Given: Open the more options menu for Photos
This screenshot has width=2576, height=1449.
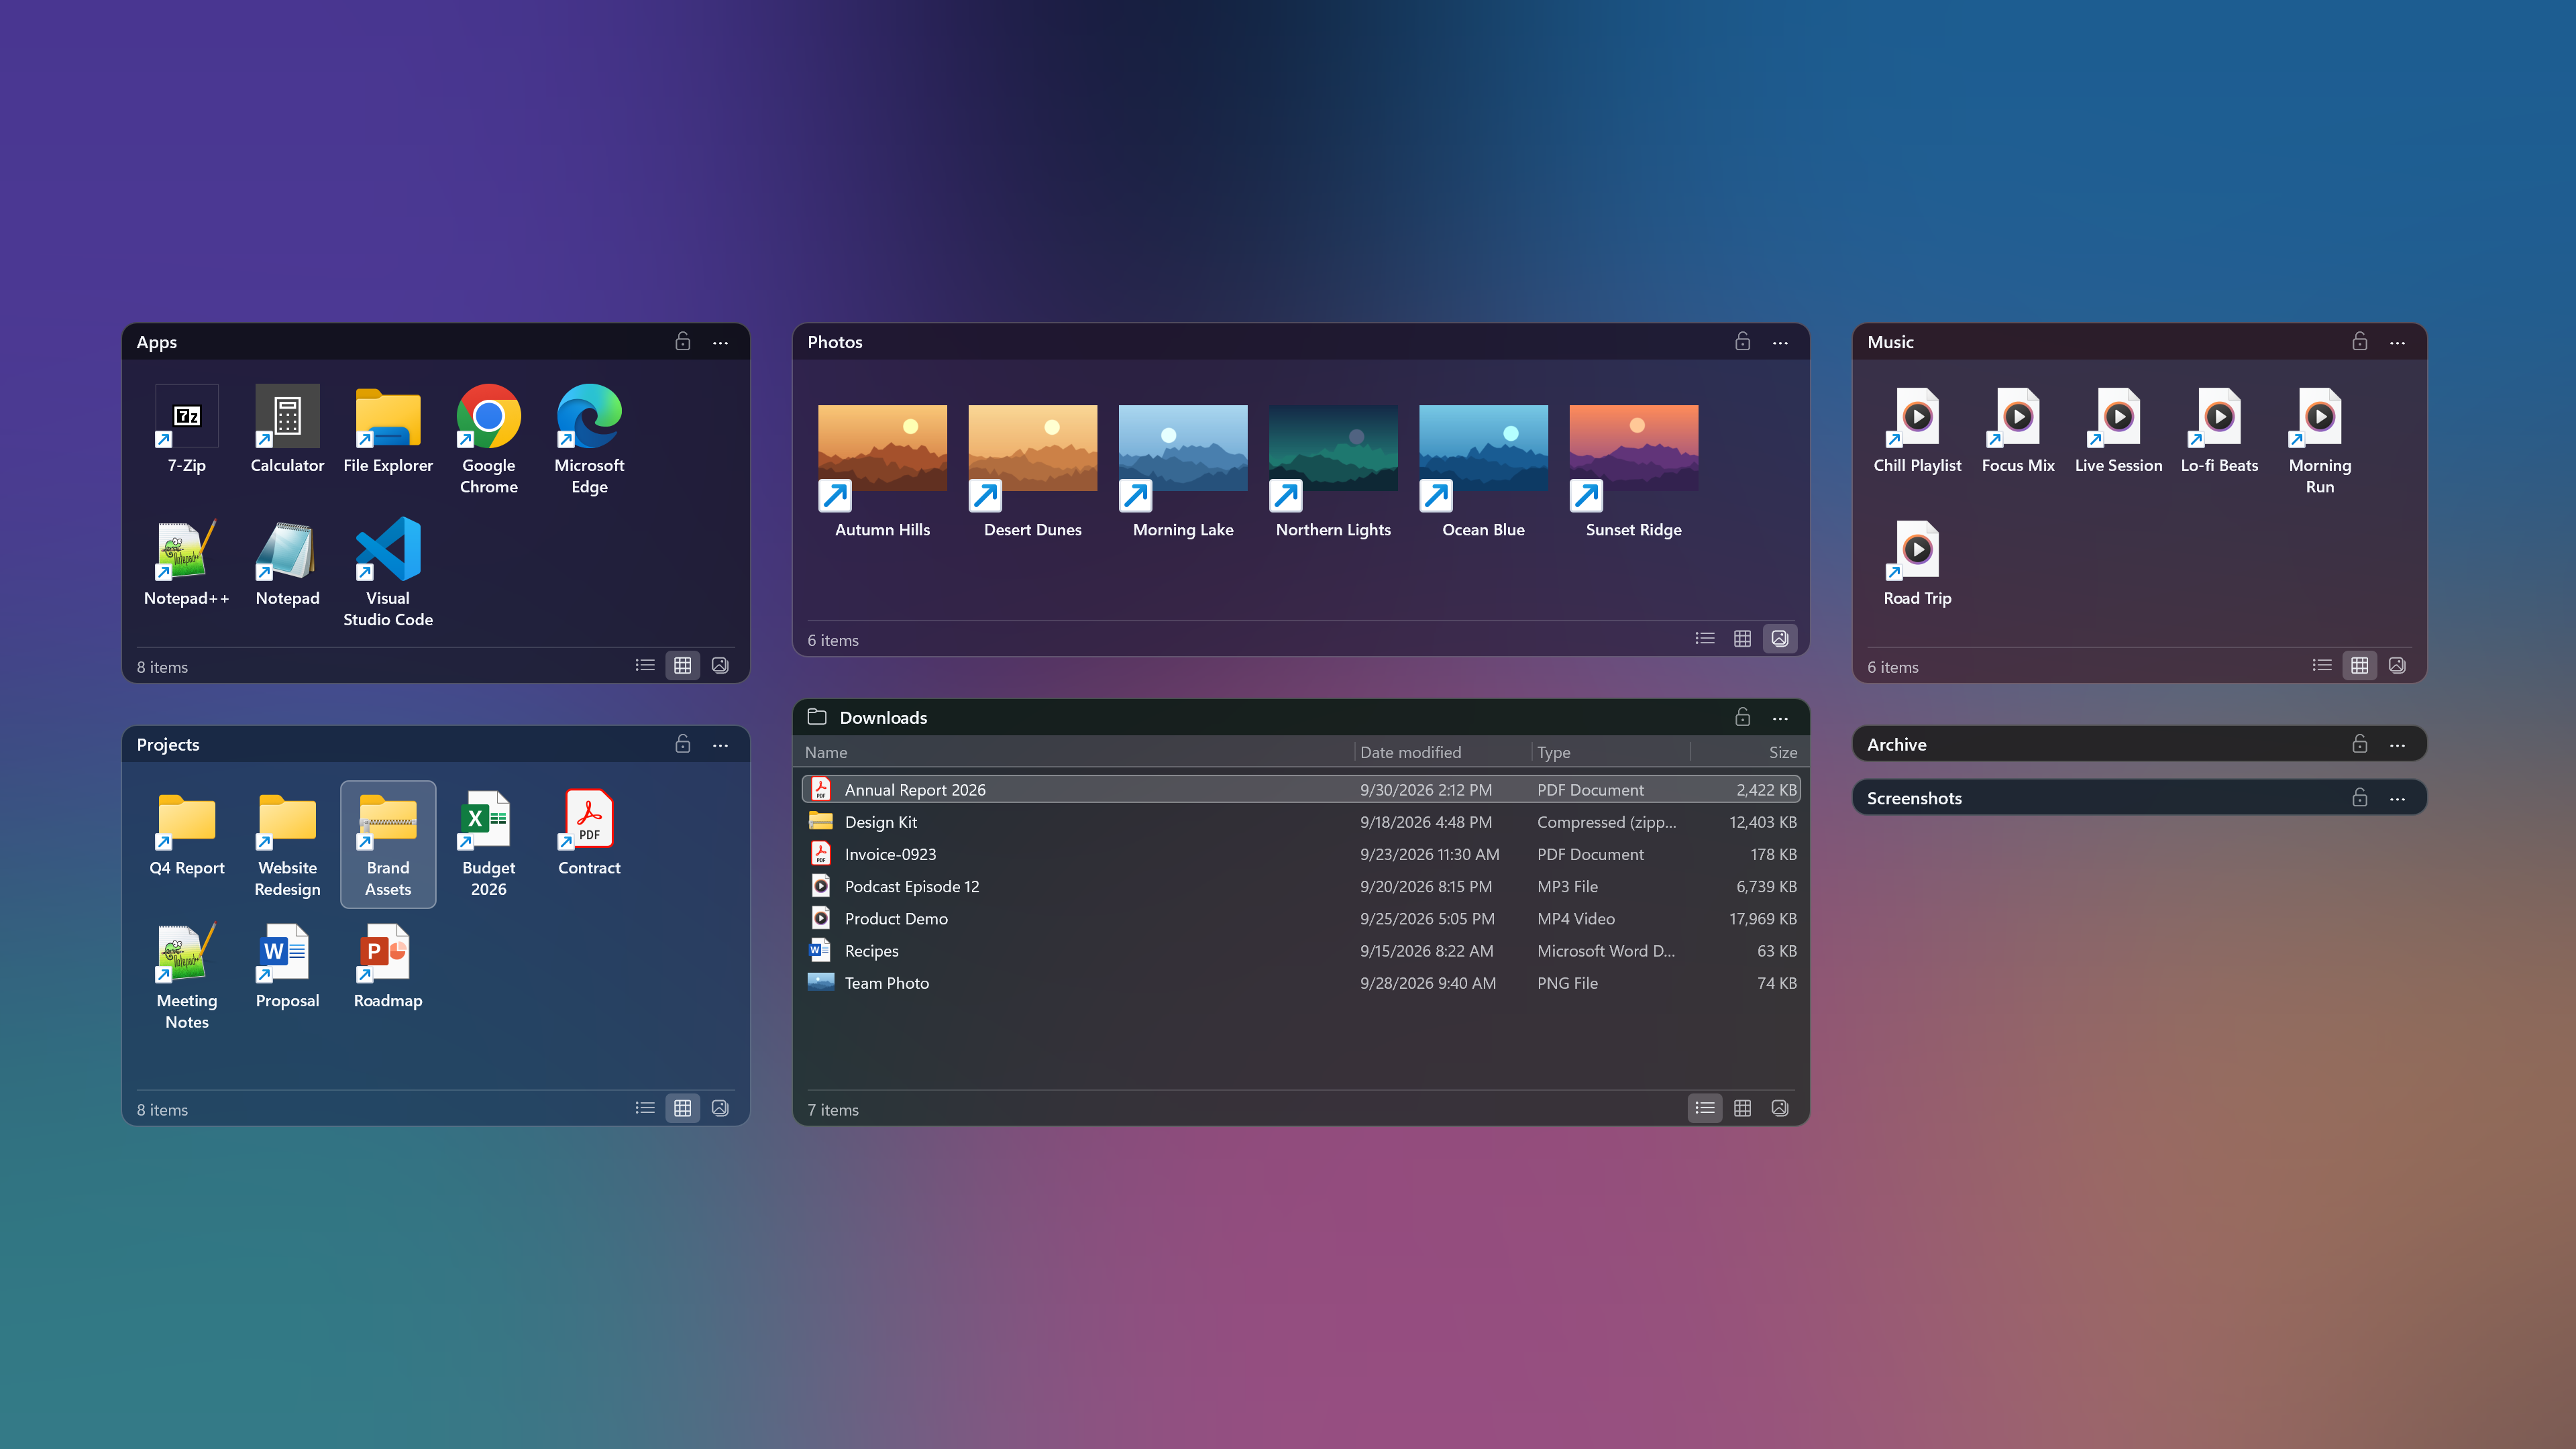Looking at the screenshot, I should 1780,342.
